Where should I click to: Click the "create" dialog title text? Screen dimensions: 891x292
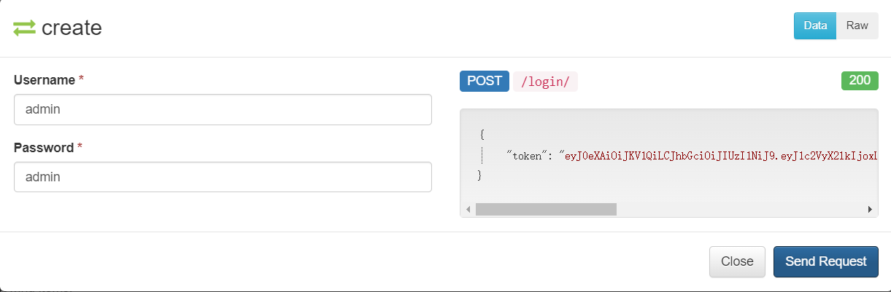point(72,28)
